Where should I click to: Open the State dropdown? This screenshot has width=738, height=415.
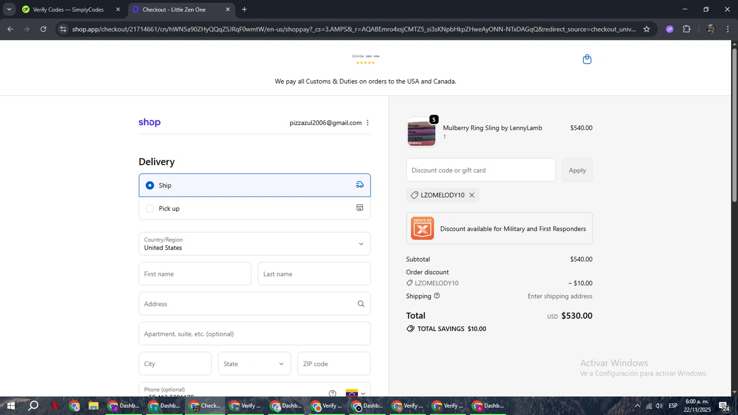254,364
